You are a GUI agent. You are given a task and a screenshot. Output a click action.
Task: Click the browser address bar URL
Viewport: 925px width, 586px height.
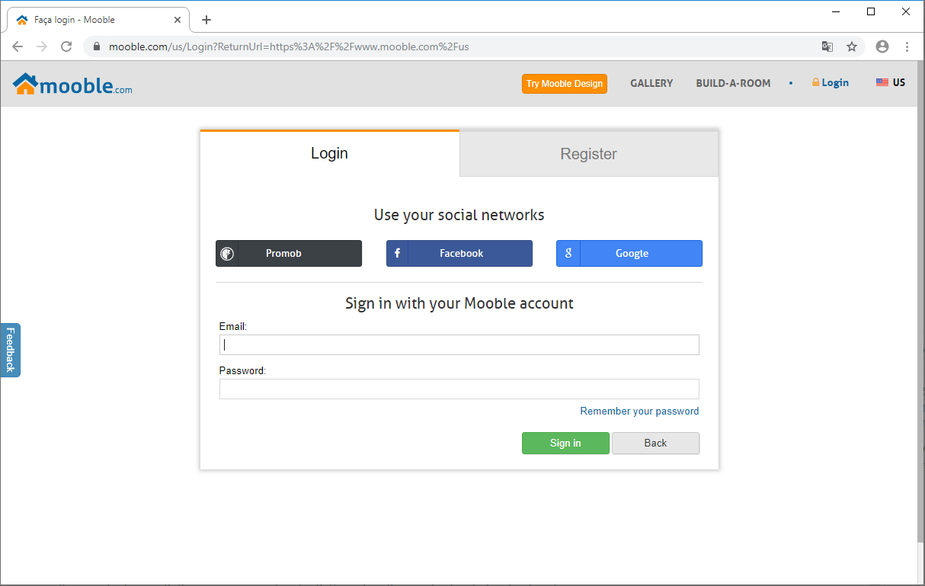[x=289, y=46]
